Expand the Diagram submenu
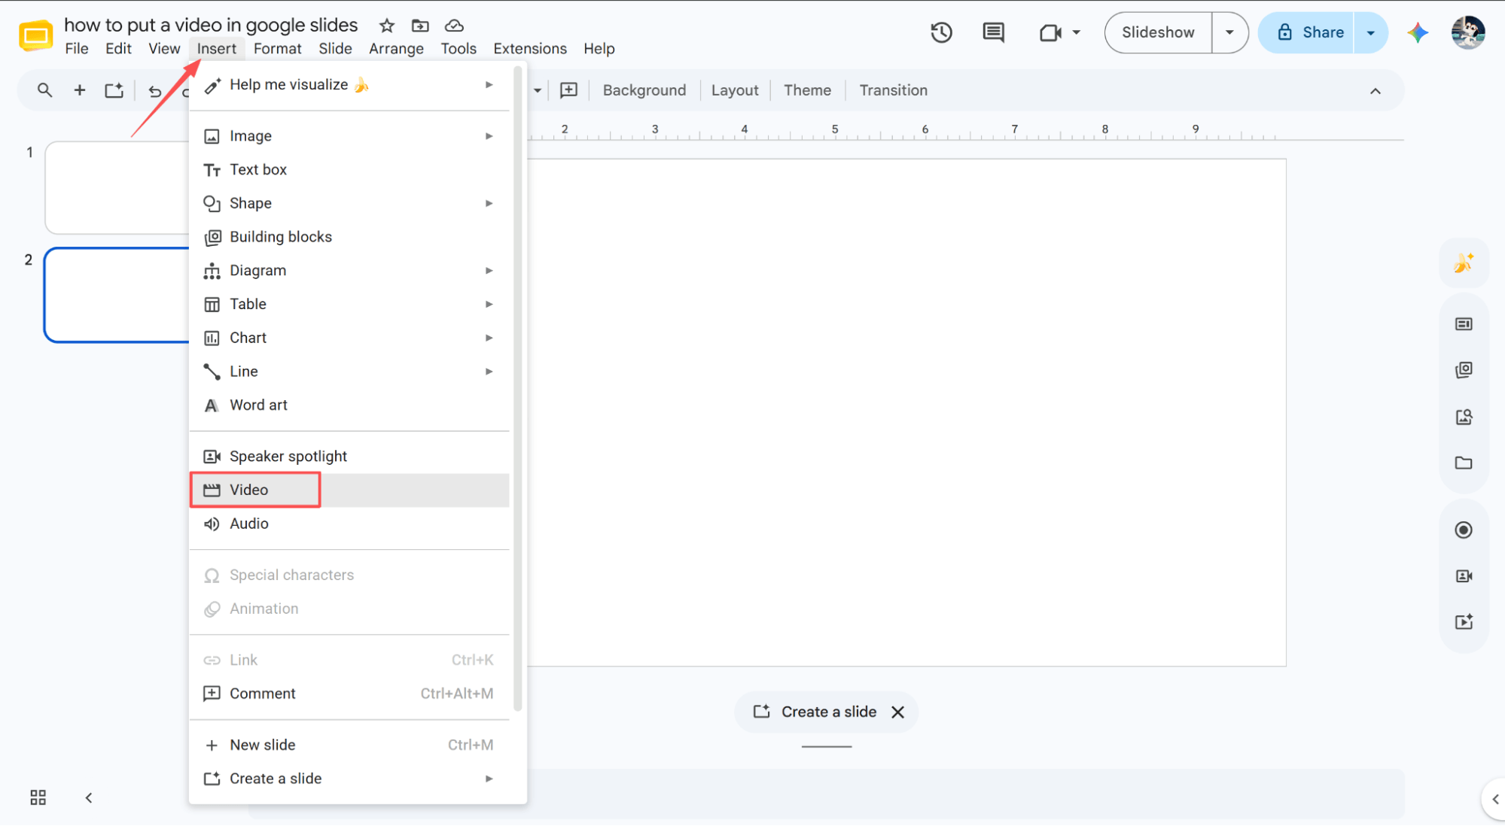Screen dimensions: 1505x826 pyautogui.click(x=489, y=271)
